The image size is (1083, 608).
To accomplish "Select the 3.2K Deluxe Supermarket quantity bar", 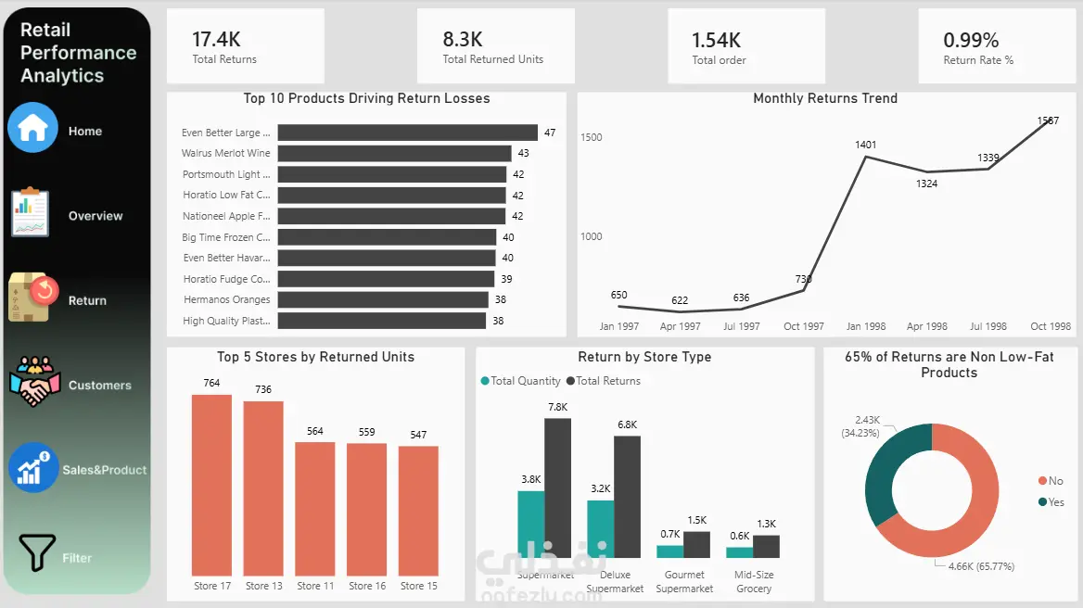I will [601, 529].
